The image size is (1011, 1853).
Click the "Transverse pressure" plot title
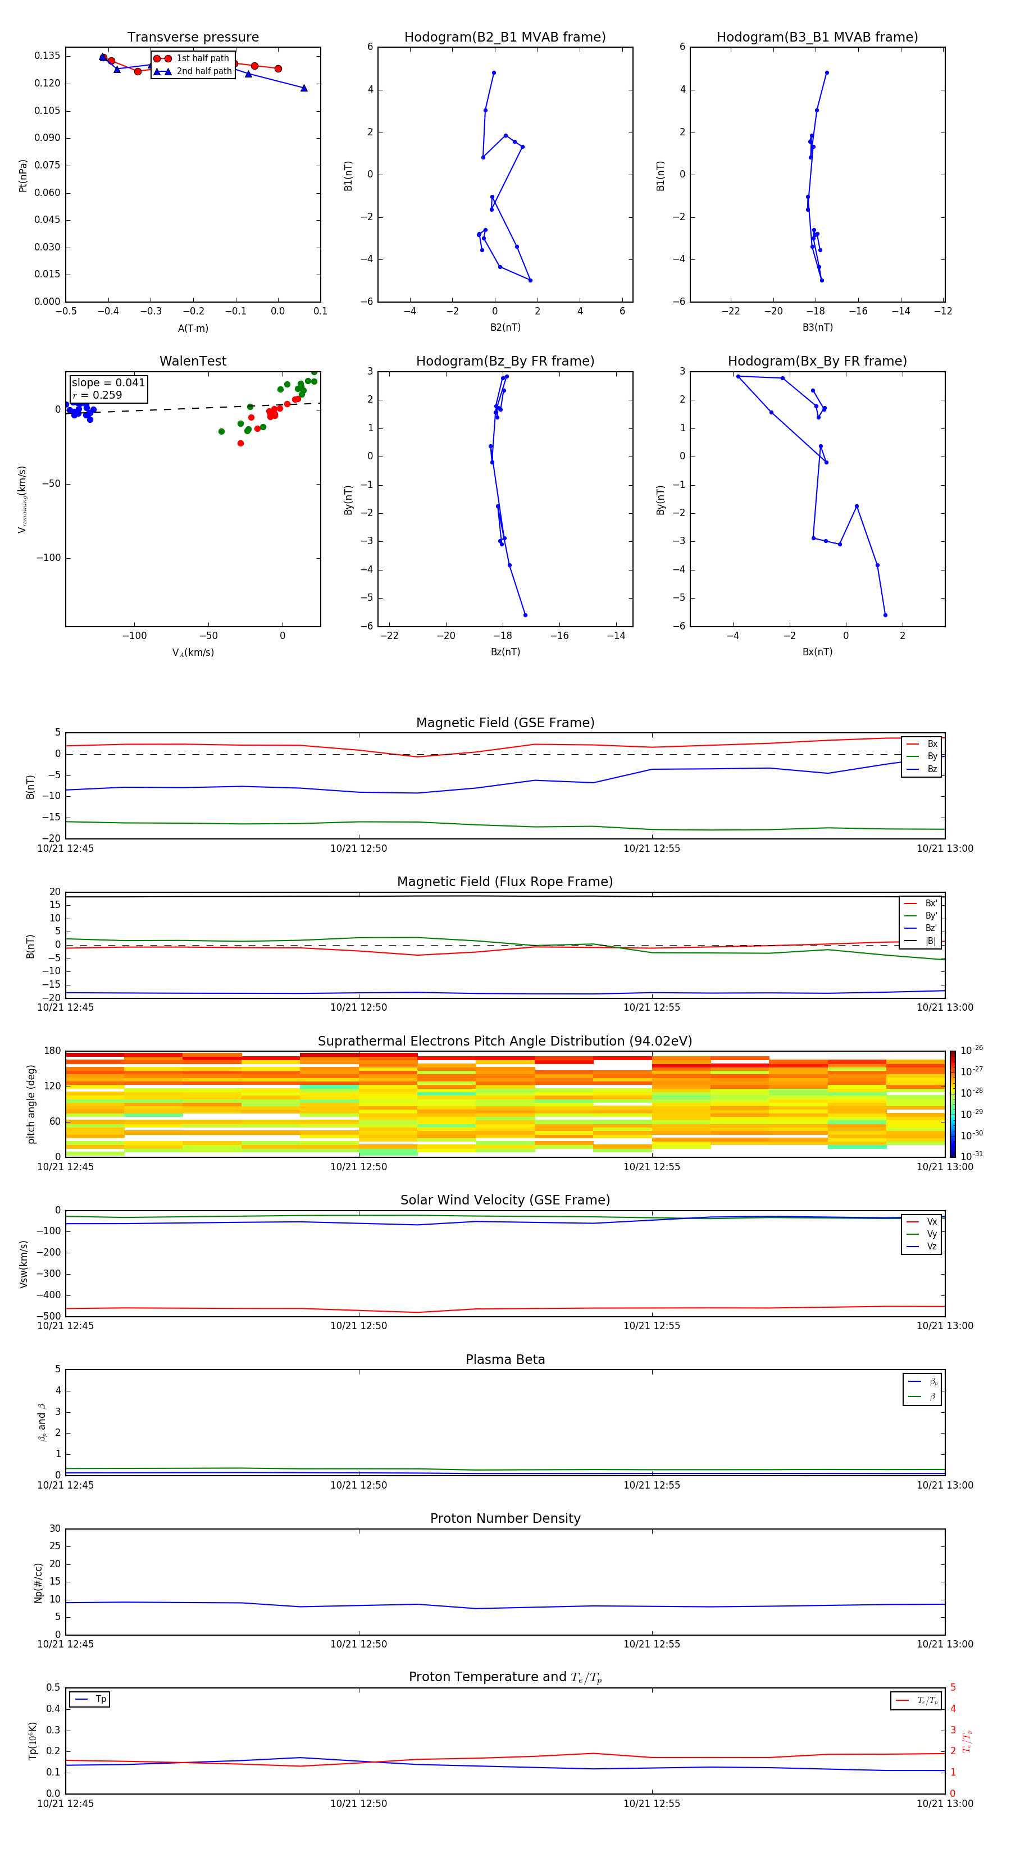(x=193, y=38)
